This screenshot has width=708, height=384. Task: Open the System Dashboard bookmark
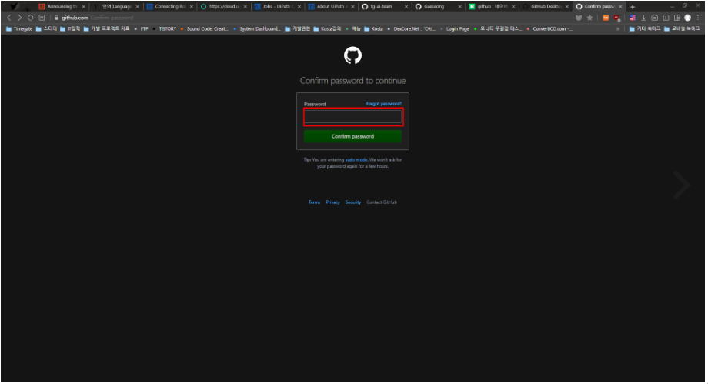pos(257,29)
